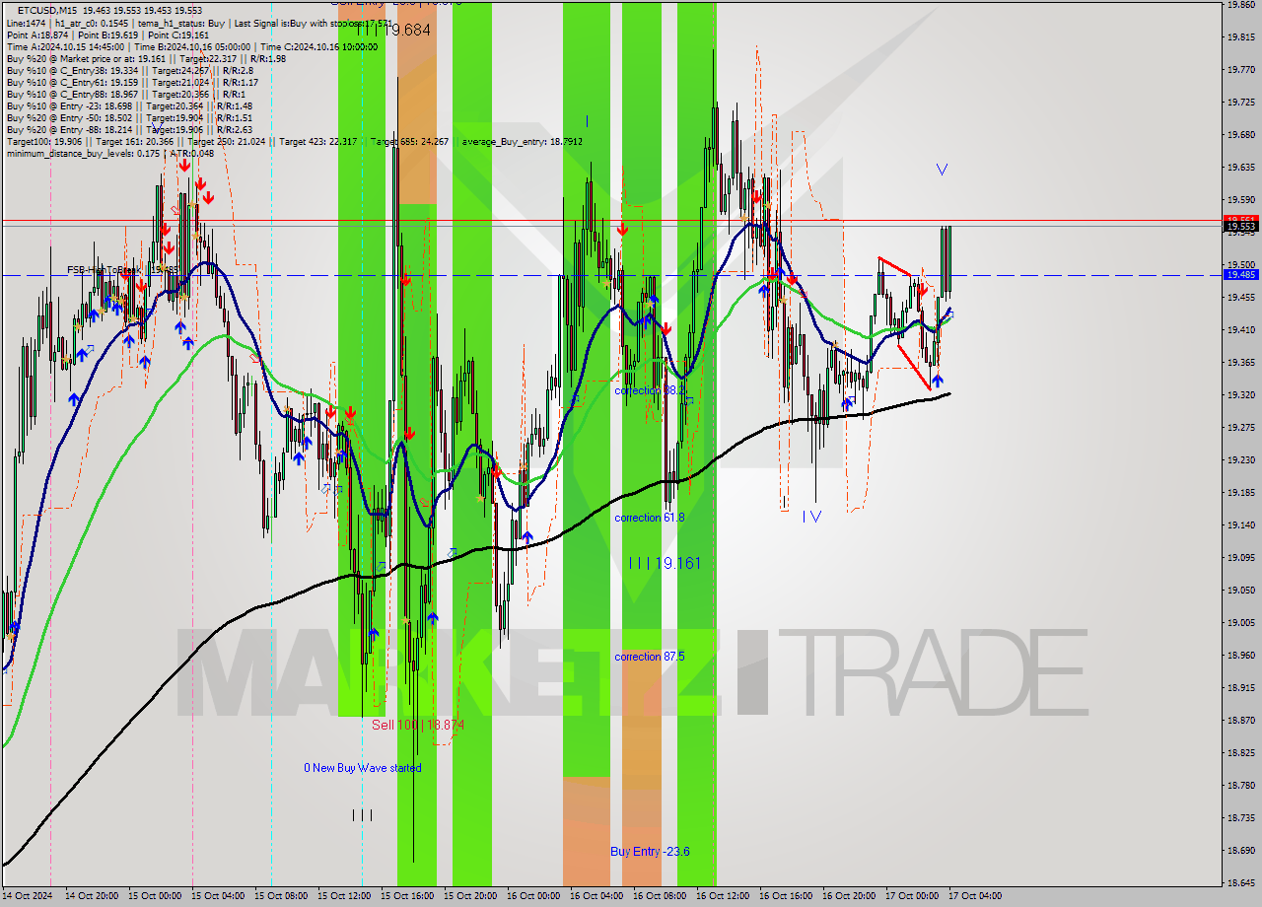Viewport: 1262px width, 907px height.
Task: Select the 'Buy Entry -23.6' label
Action: (650, 851)
